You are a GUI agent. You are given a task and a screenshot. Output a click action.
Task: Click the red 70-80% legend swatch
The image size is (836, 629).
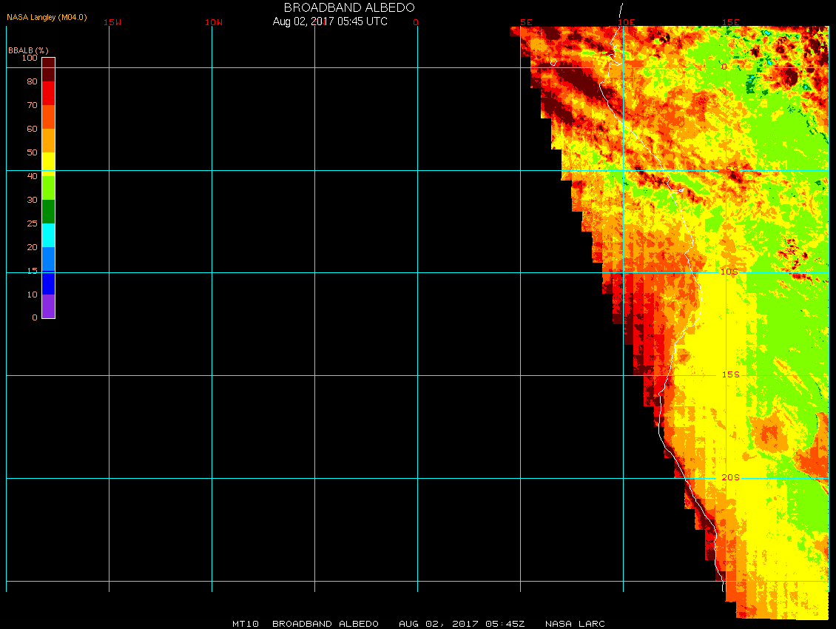(49, 92)
